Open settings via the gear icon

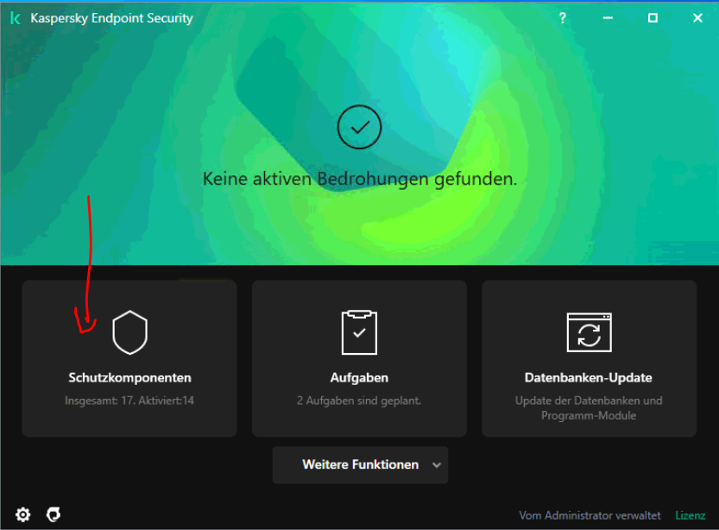click(23, 514)
